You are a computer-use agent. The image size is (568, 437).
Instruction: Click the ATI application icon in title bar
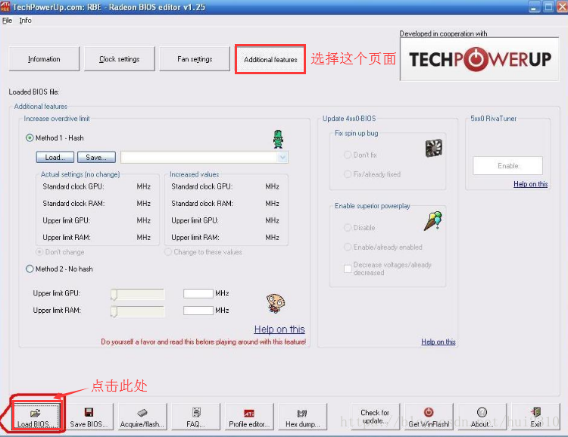pos(5,6)
